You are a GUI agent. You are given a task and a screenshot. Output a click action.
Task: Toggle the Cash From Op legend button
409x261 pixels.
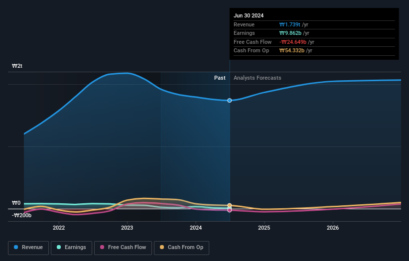pos(181,248)
